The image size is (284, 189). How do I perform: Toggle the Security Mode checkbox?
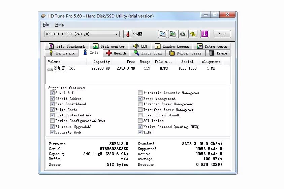(52, 132)
